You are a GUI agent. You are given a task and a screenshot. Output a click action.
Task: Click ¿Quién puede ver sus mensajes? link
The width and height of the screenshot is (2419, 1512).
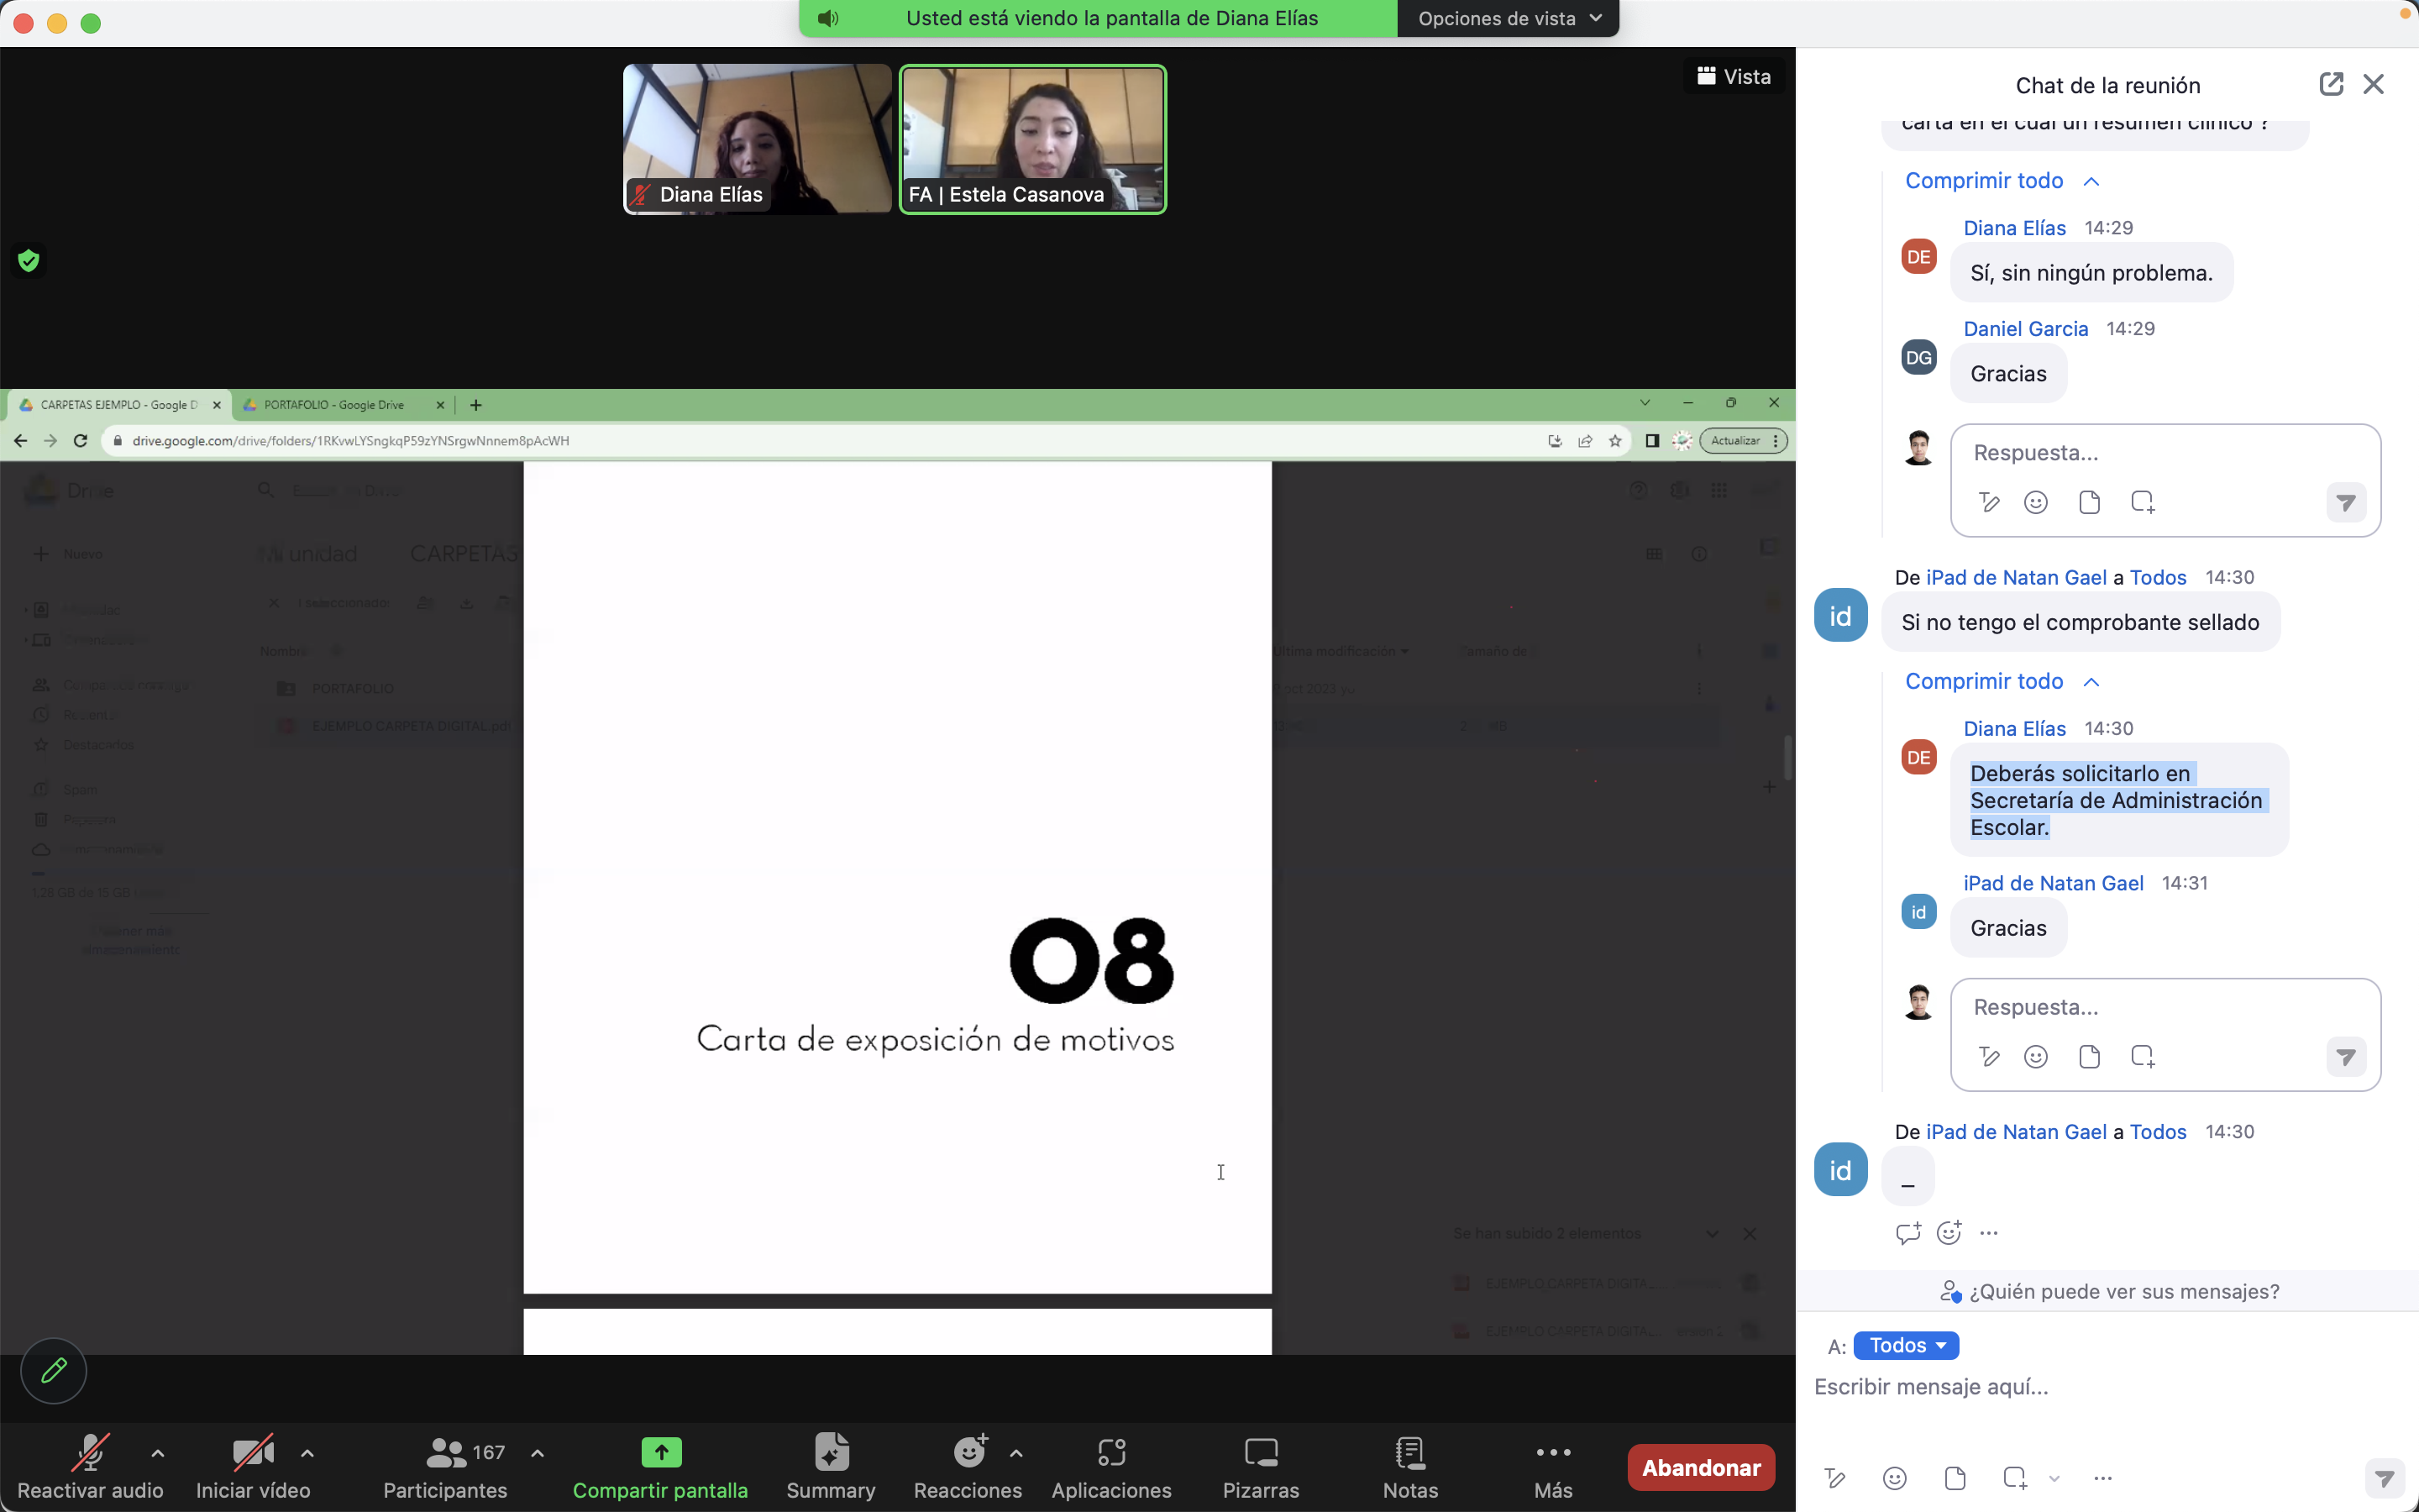coord(2123,1291)
